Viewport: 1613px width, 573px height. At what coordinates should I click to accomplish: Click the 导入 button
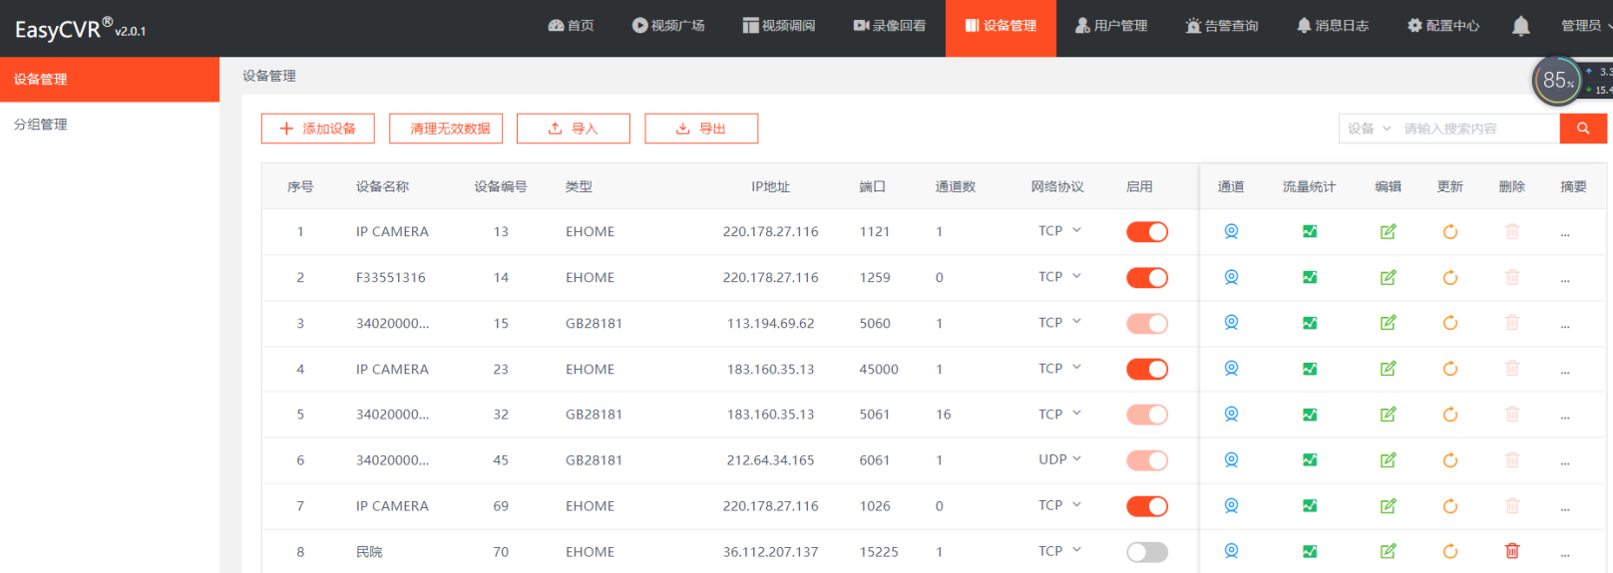(x=574, y=129)
